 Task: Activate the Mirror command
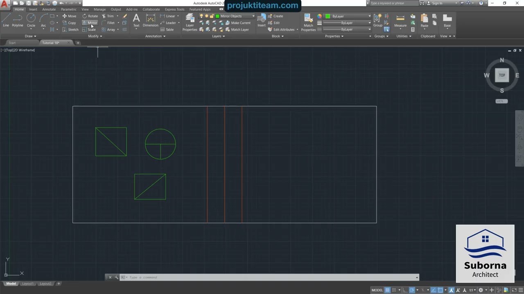click(90, 23)
